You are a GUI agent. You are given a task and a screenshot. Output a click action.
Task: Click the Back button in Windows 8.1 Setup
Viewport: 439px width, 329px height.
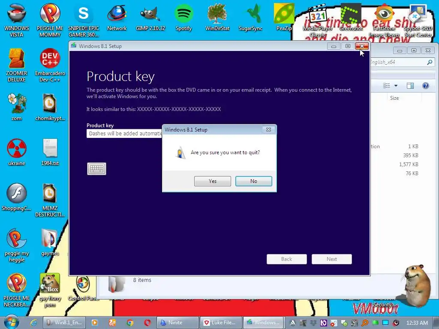click(x=287, y=259)
